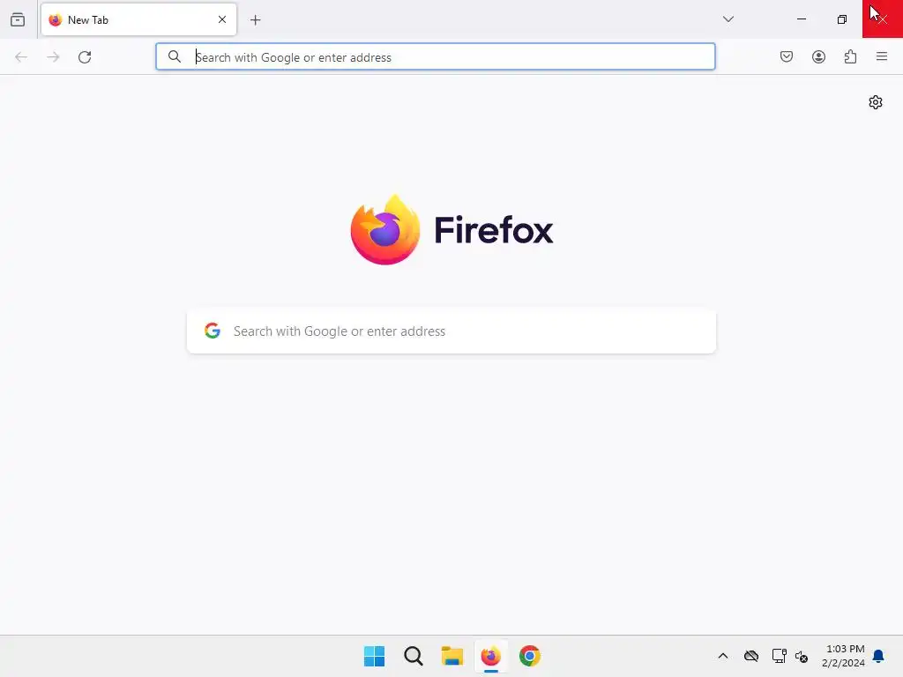Reload the current page
The image size is (903, 677).
[x=85, y=57]
